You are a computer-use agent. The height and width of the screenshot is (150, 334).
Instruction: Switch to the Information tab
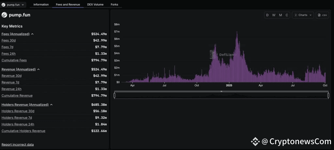click(41, 5)
